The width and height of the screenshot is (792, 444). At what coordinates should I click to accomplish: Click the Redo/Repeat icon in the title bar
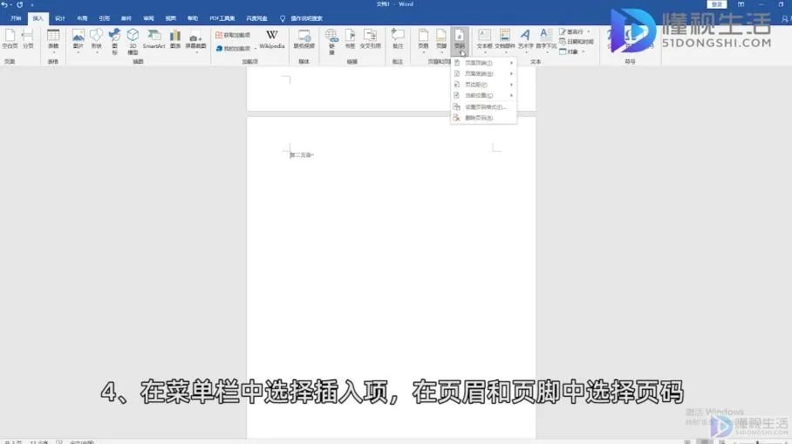(20, 4)
